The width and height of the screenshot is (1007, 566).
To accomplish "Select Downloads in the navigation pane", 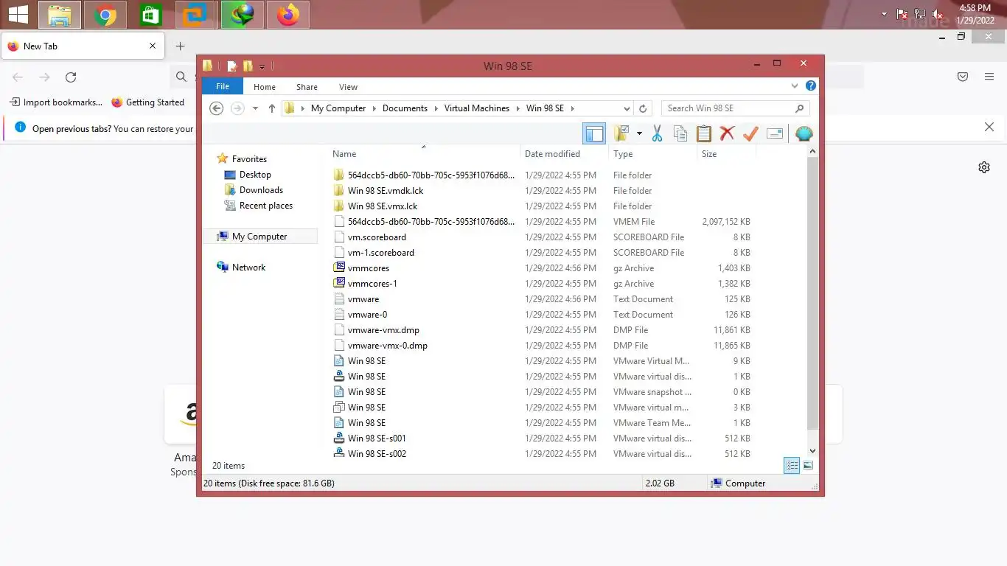I will (x=261, y=190).
